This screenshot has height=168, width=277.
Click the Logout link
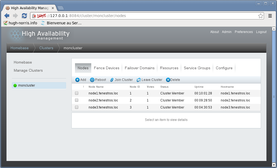tap(261, 32)
